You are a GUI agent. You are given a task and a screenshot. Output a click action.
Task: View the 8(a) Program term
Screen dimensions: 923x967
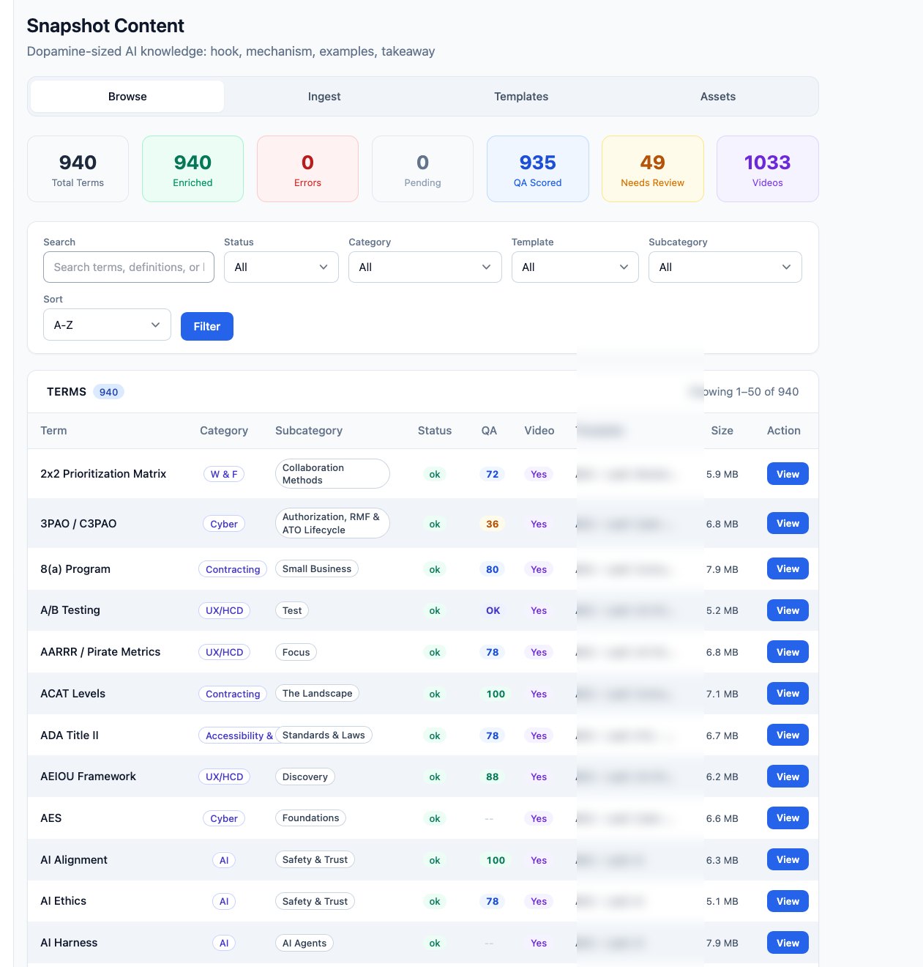[x=788, y=568]
